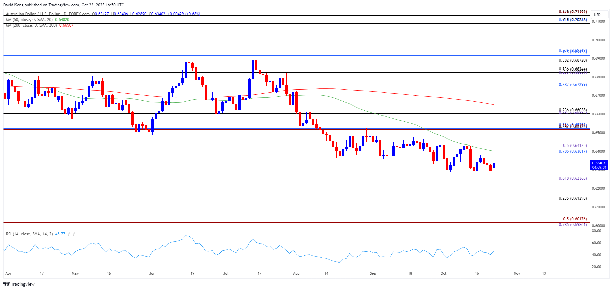
Task: Click the May date label on time axis
Action: [x=75, y=273]
